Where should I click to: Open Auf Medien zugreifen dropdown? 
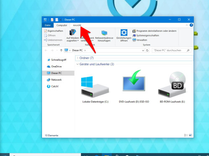tap(73, 36)
